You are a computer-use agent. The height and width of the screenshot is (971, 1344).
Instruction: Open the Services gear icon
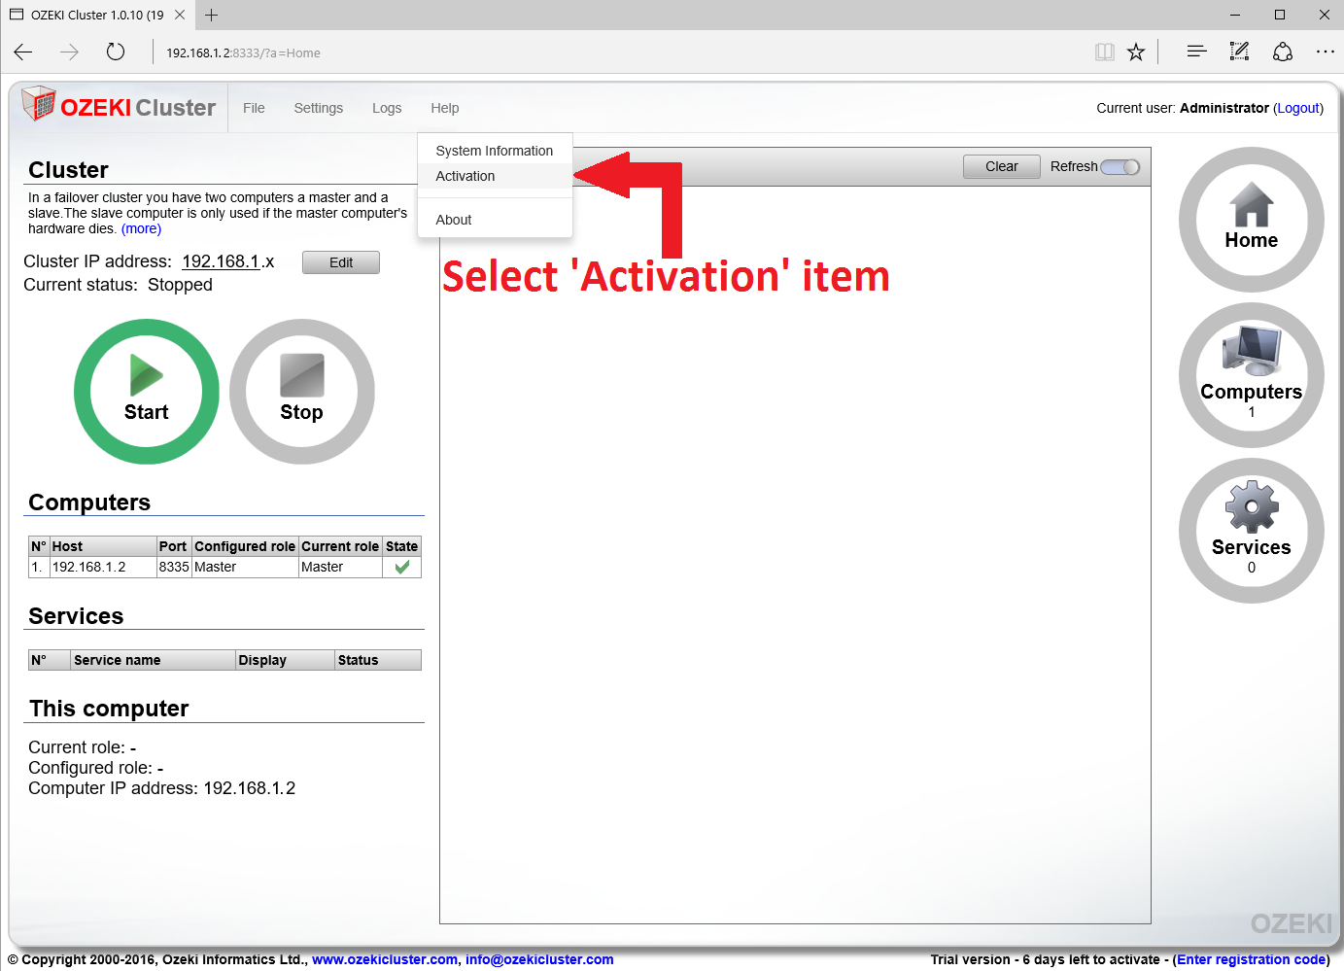(1251, 531)
